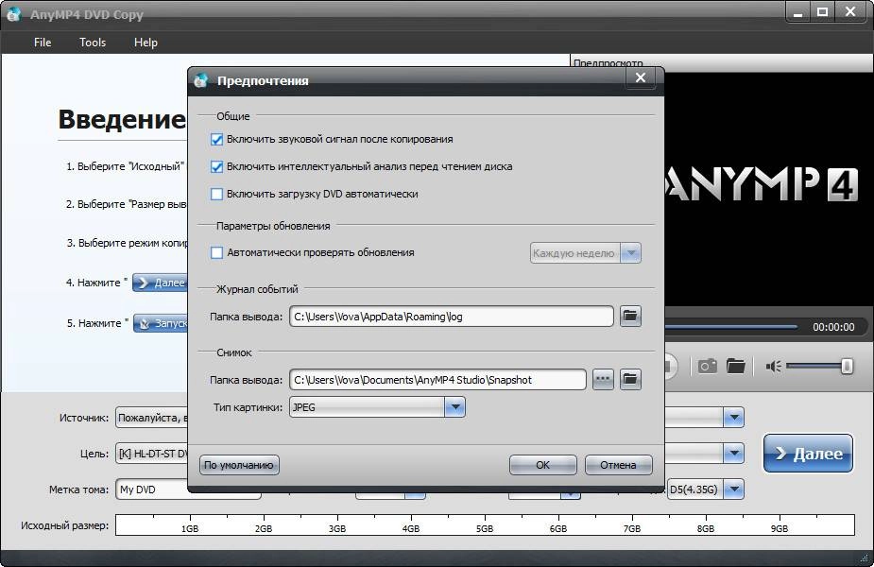The height and width of the screenshot is (567, 874).
Task: Click the source size scale bar
Action: point(485,525)
